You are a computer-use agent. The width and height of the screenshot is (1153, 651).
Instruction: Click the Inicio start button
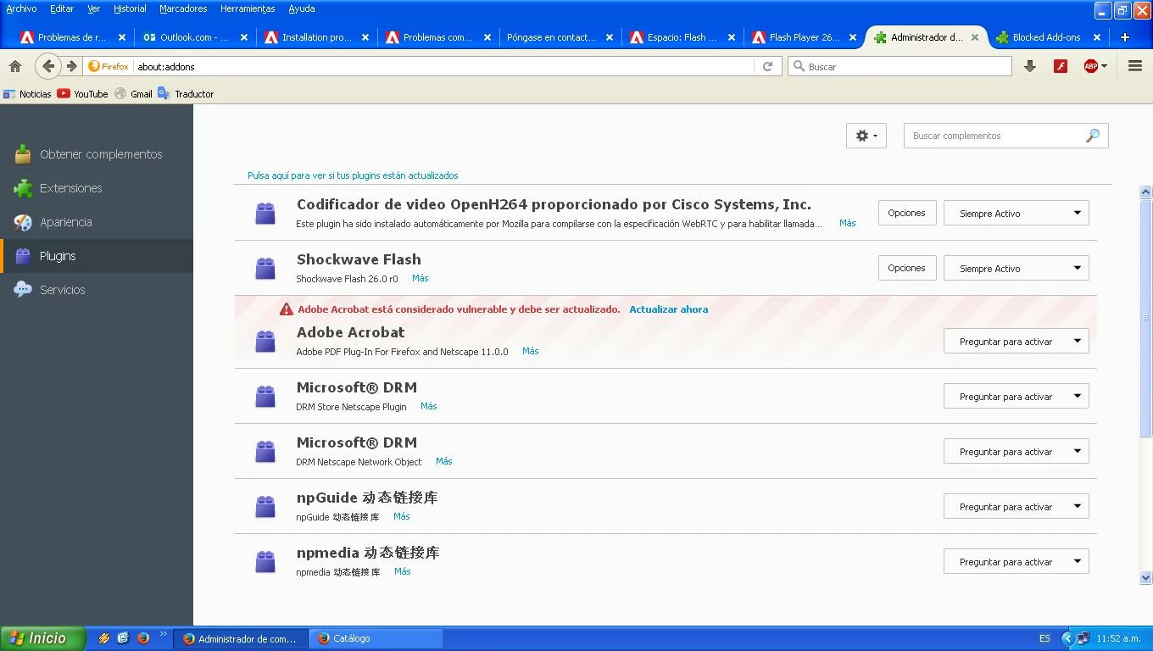(42, 638)
